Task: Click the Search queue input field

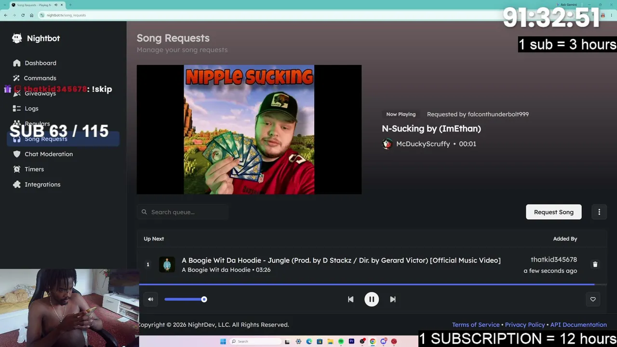Action: click(183, 212)
